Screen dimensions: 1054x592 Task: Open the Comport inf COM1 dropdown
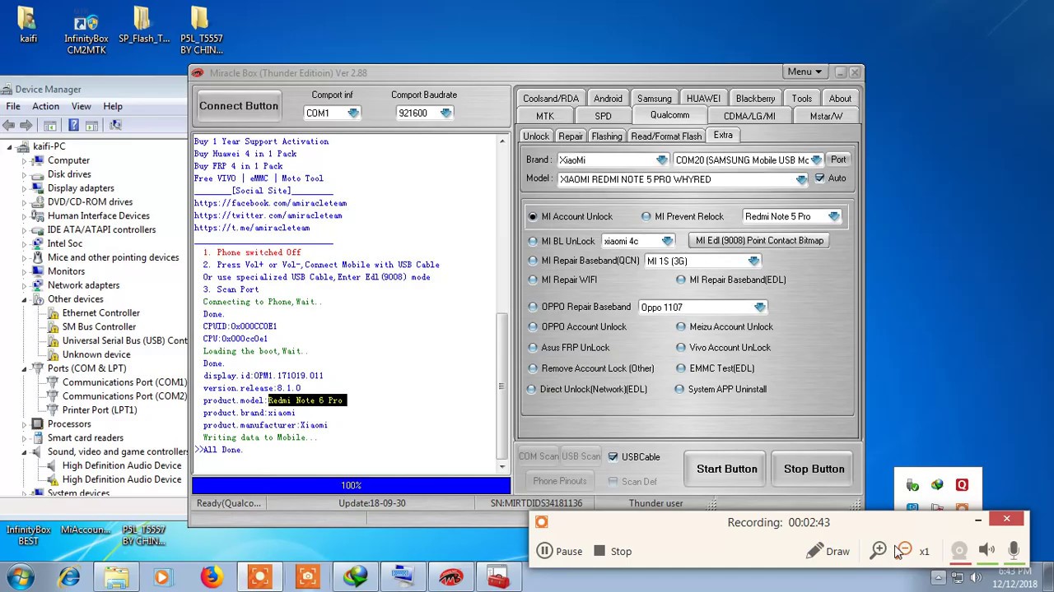coord(353,113)
